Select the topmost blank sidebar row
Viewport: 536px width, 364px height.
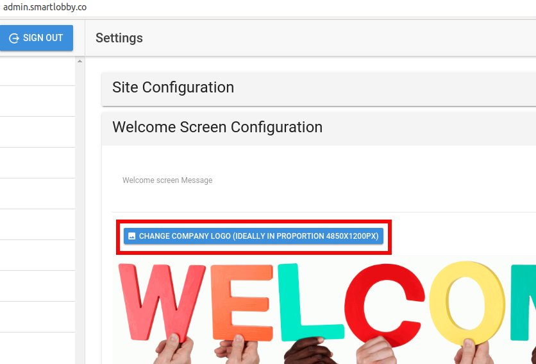(x=38, y=71)
